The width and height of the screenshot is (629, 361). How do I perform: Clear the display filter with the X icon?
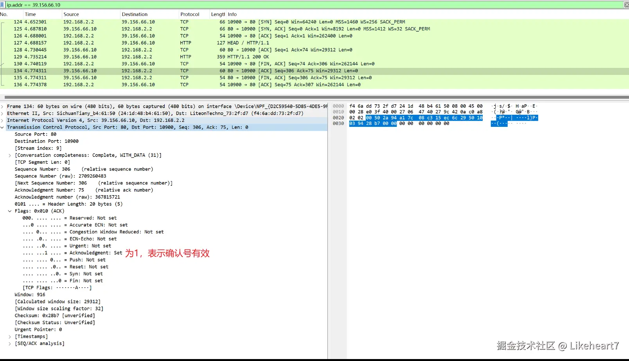pyautogui.click(x=626, y=5)
